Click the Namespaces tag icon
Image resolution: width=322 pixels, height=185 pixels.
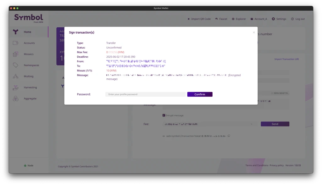coord(16,65)
